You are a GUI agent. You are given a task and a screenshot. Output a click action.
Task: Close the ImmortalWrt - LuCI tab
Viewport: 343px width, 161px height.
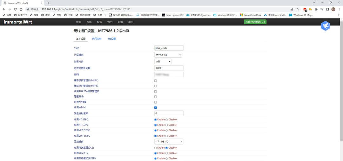pyautogui.click(x=41, y=3)
